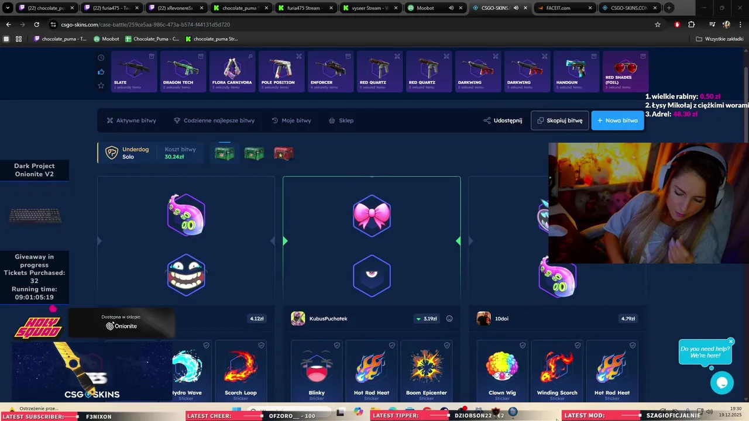Click the case icon on Slate card
The height and width of the screenshot is (421, 749).
click(x=152, y=56)
